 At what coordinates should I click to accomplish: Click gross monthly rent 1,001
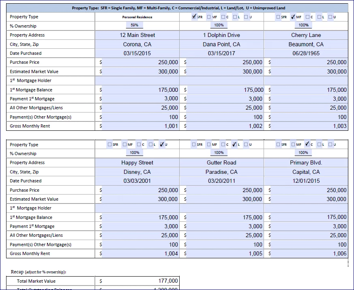140,126
